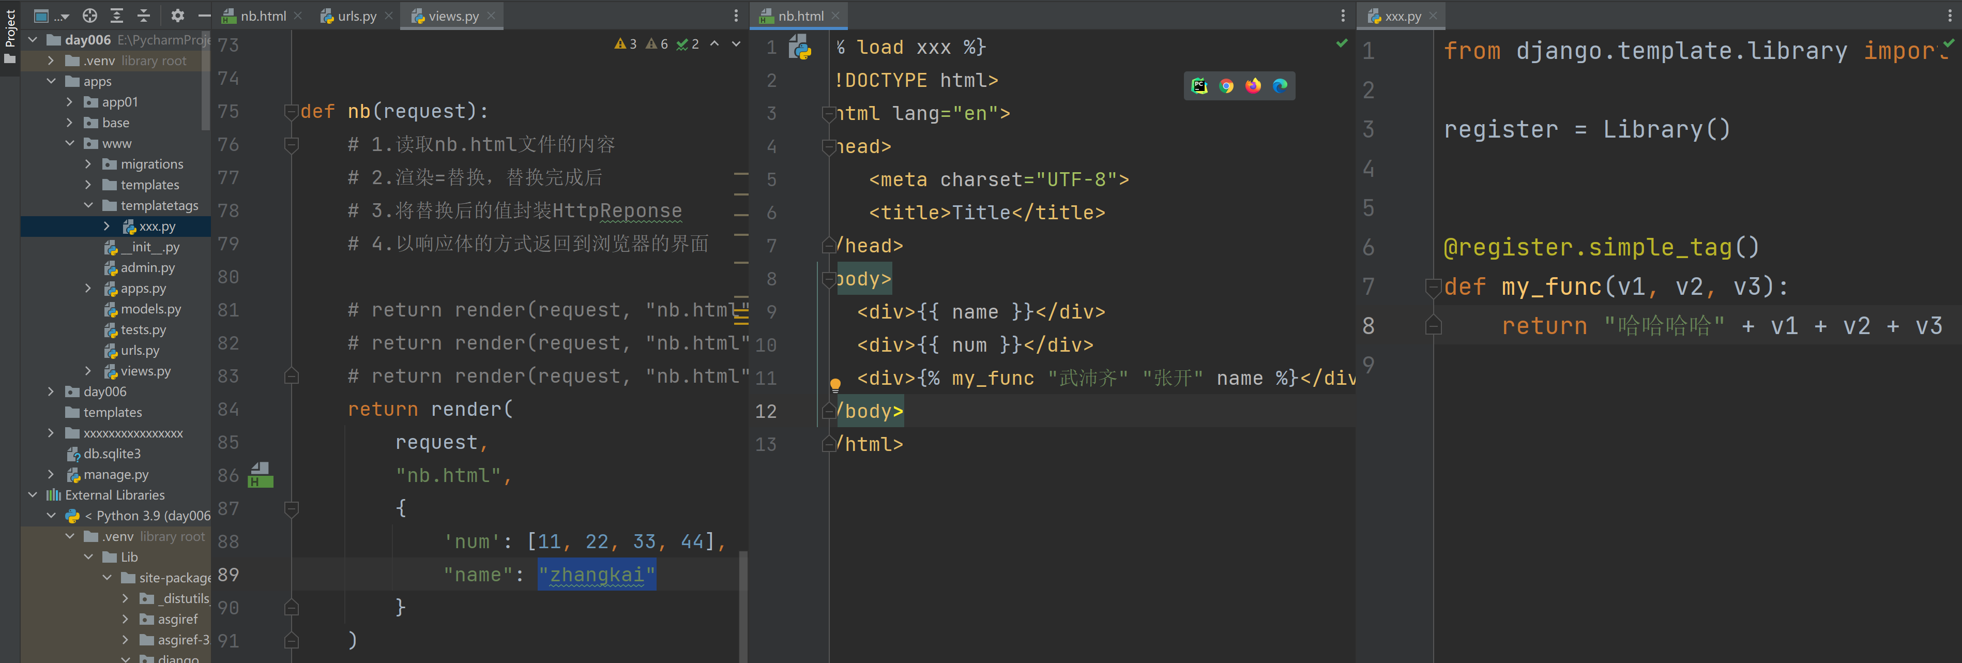
Task: Click the HTML template gutter icon on line 86
Action: coord(261,475)
